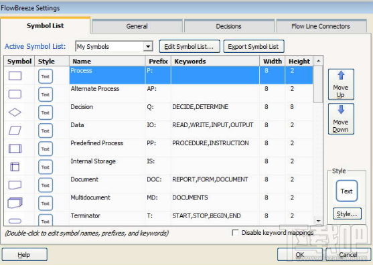Click the scrollbar down arrow in symbol list

pyautogui.click(x=318, y=221)
